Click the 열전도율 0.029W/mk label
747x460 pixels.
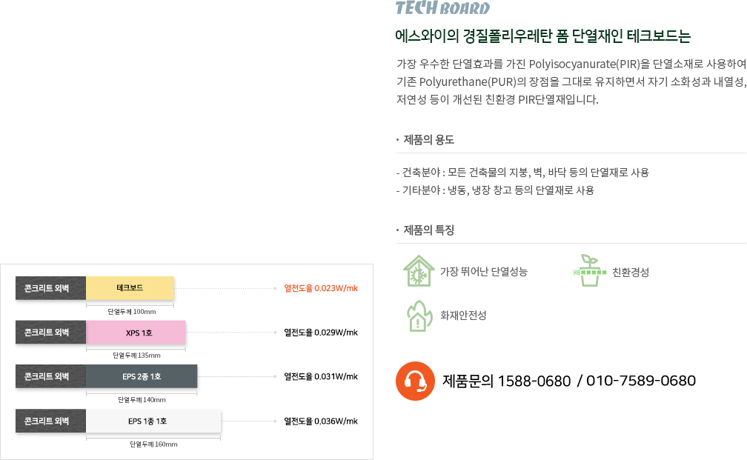click(x=321, y=333)
